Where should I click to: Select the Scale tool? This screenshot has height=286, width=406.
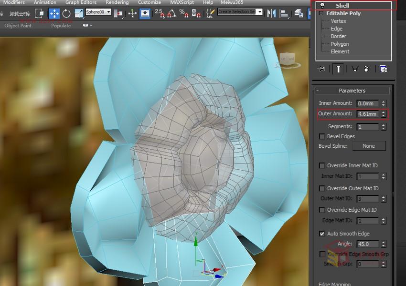78,14
